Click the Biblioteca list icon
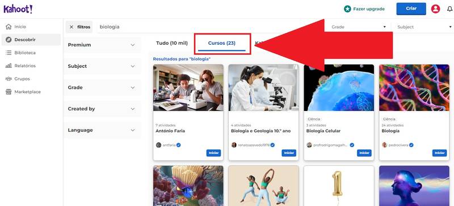Viewport: 454px width, 206px height. click(x=9, y=53)
